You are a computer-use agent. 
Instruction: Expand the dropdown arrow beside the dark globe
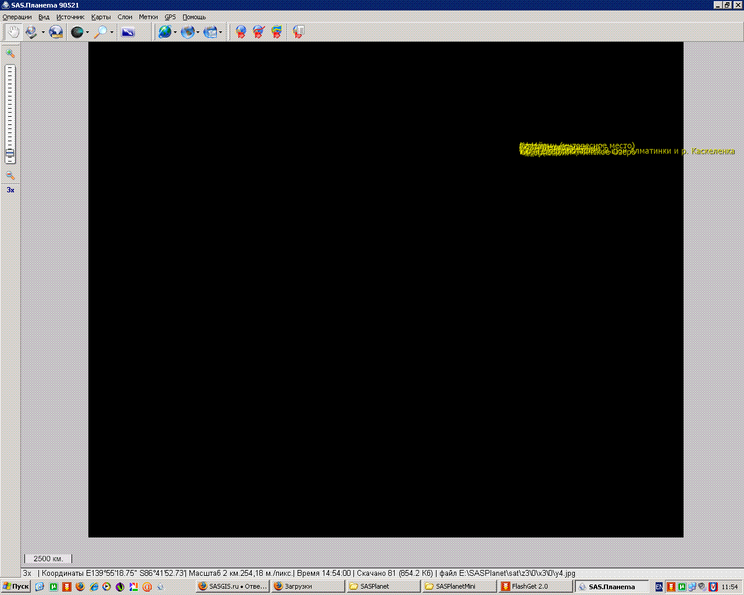[88, 33]
